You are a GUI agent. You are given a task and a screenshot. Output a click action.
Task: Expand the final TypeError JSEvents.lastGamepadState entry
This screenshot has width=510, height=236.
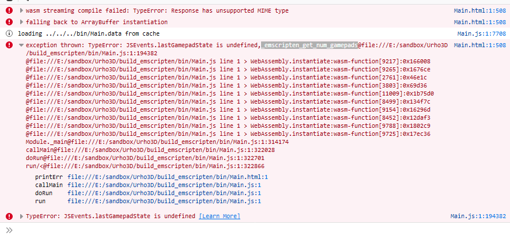coord(21,216)
